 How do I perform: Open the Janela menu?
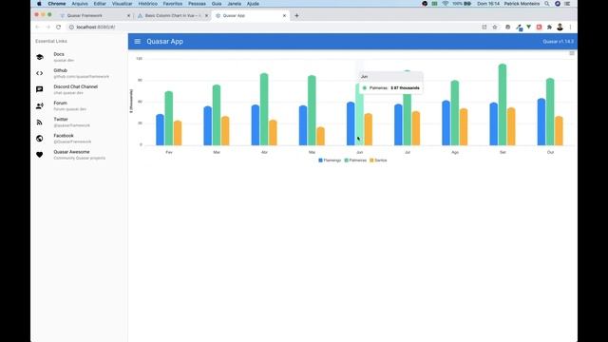click(x=235, y=4)
